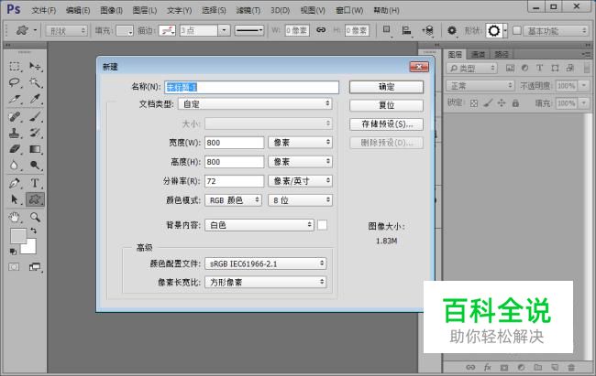Screen dimensions: 596x376
Task: Open the 文件(F) menu
Action: (43, 10)
